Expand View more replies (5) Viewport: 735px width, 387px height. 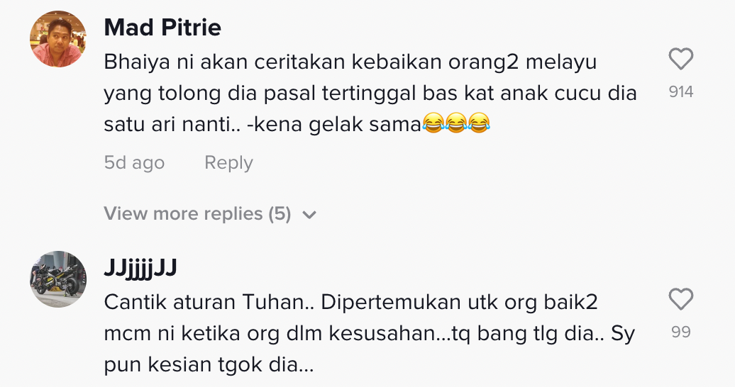(197, 214)
